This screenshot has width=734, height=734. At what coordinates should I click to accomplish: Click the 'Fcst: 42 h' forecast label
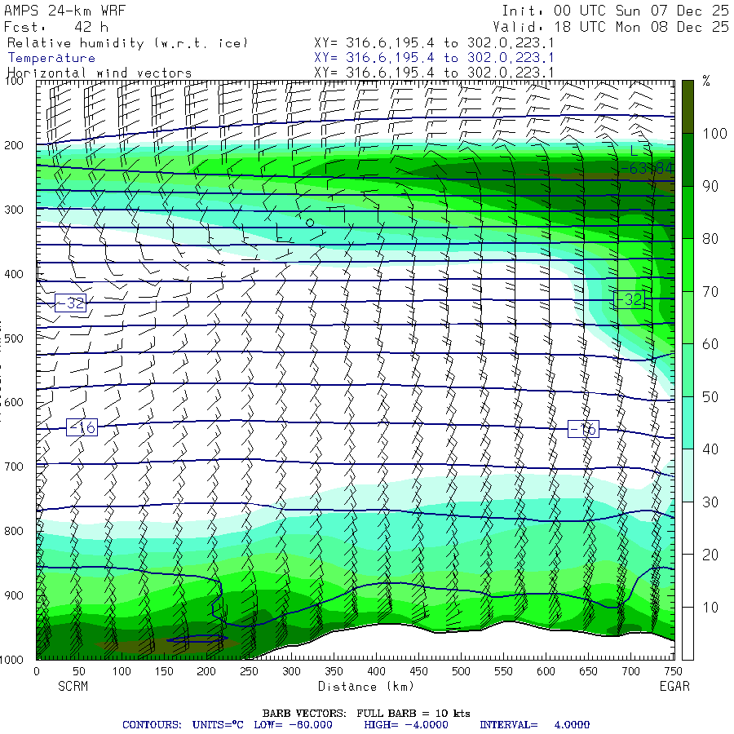[x=56, y=27]
